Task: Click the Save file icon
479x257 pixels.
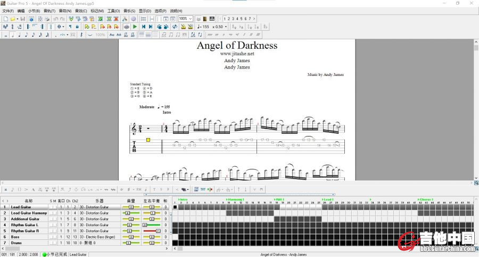Action: point(24,19)
